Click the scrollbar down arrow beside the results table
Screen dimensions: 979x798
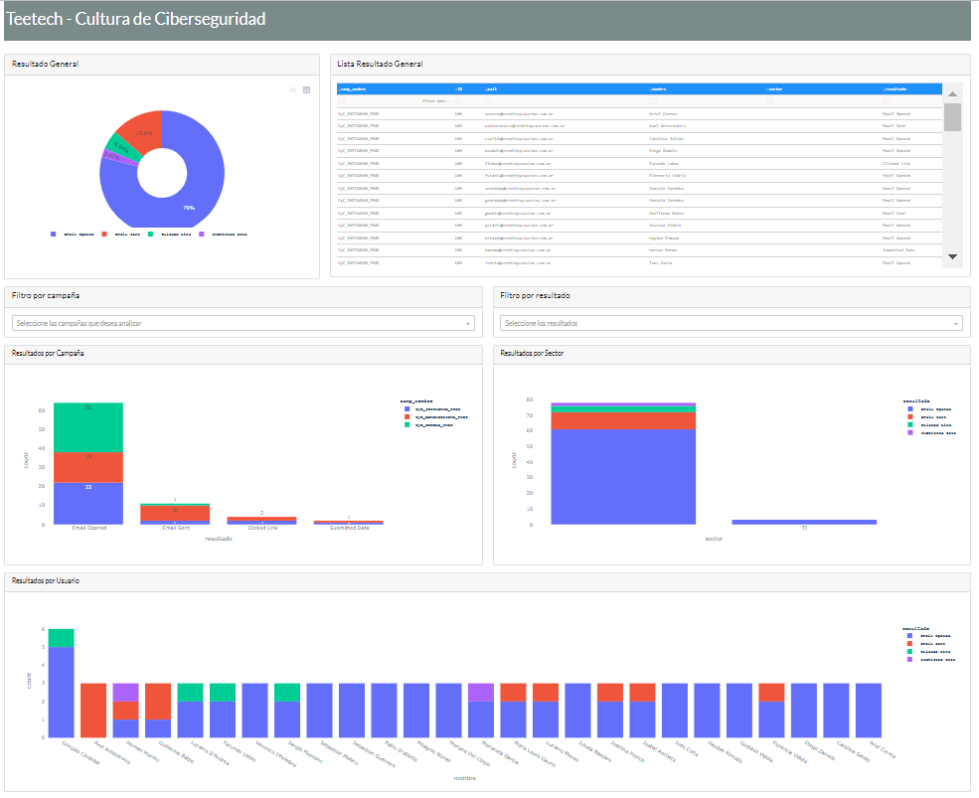tap(951, 256)
